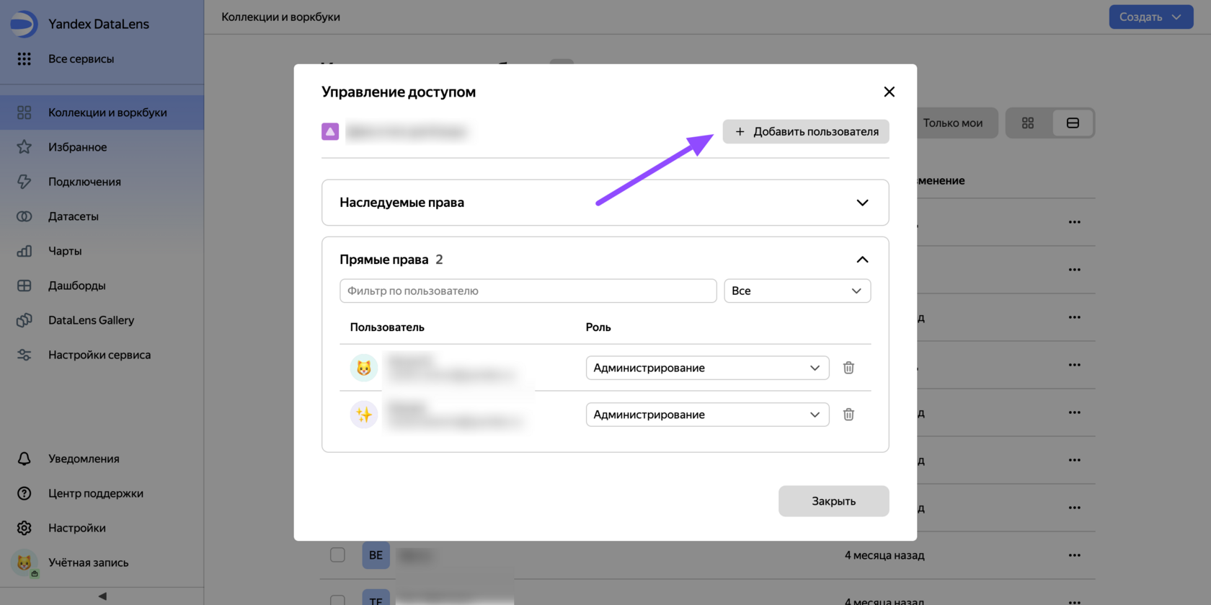This screenshot has height=605, width=1211.
Task: Click the Yandex DataLens logo icon
Action: (23, 24)
